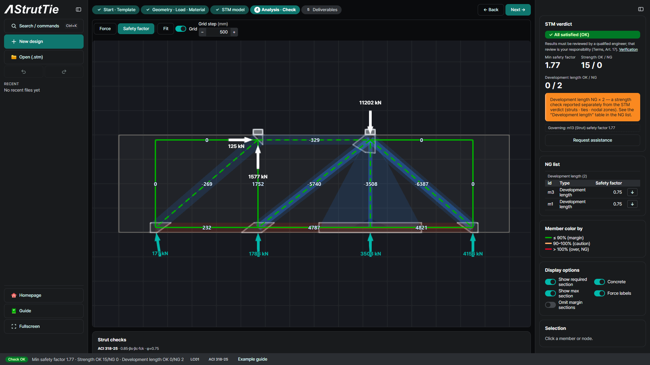Viewport: 650px width, 365px height.
Task: Click the redo arrow icon
Action: (64, 72)
